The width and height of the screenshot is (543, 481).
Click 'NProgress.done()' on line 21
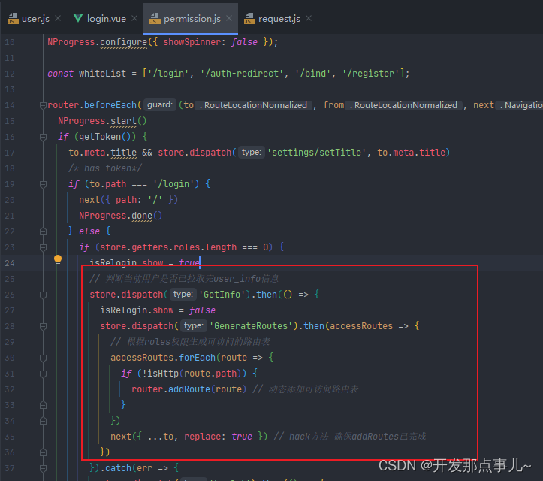point(120,216)
